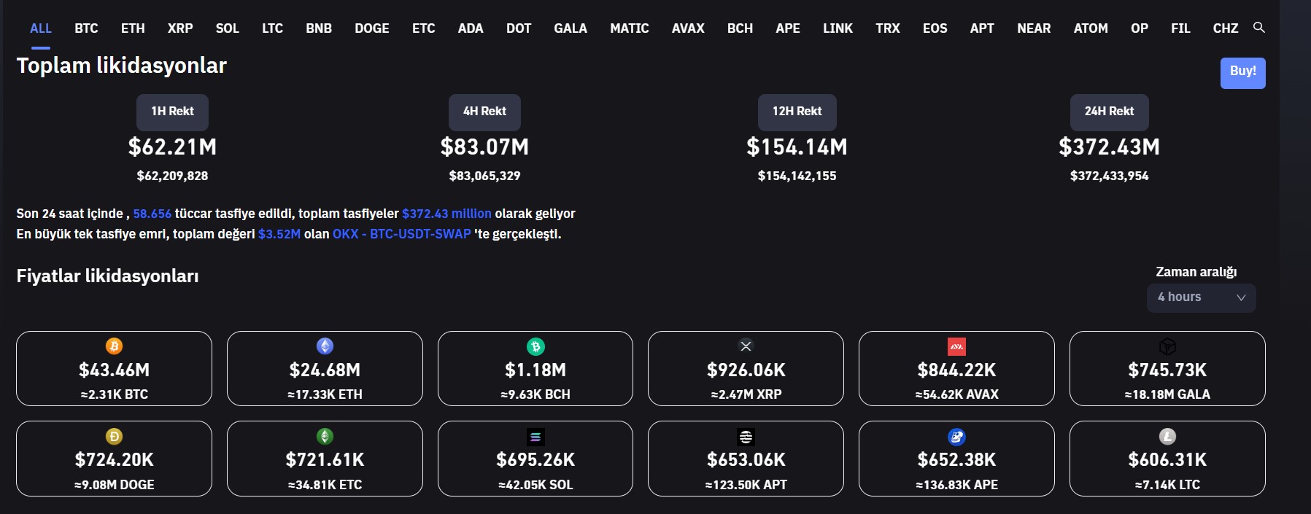Click the $745.73K GALA liquidation card
The width and height of the screenshot is (1311, 514).
coord(1167,369)
